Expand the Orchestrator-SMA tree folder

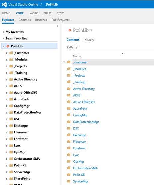(6, 159)
